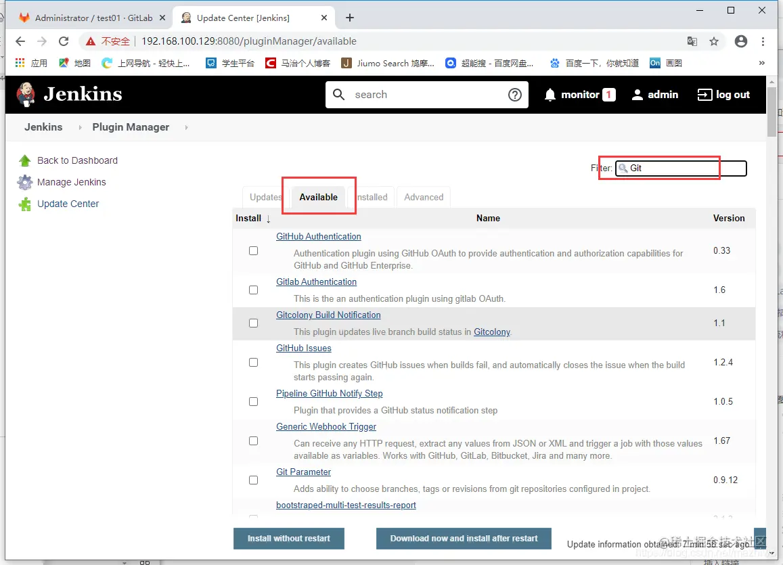Check Gitcolony Build Notification checkbox

(254, 323)
